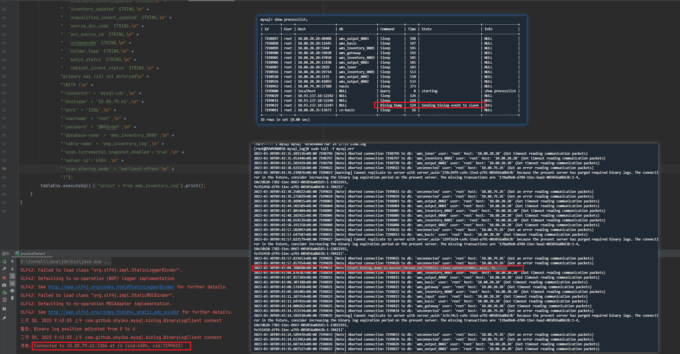Collapse code fold marker at line 82
This screenshot has width=680, height=354.
tap(18, 194)
